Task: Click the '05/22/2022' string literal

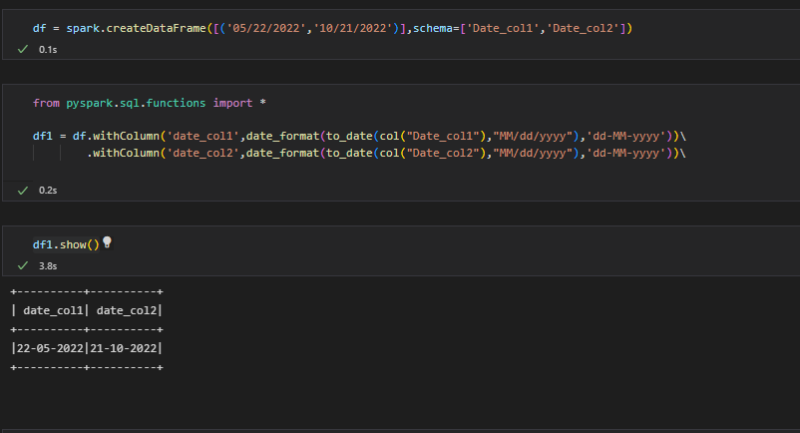Action: click(x=266, y=28)
